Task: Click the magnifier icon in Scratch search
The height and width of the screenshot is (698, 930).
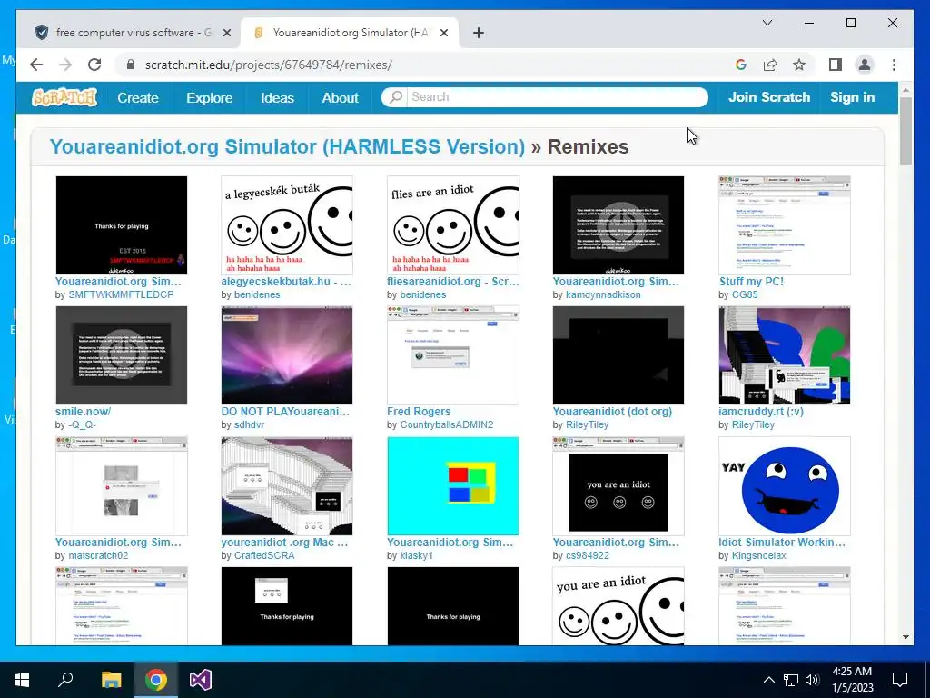Action: tap(396, 96)
